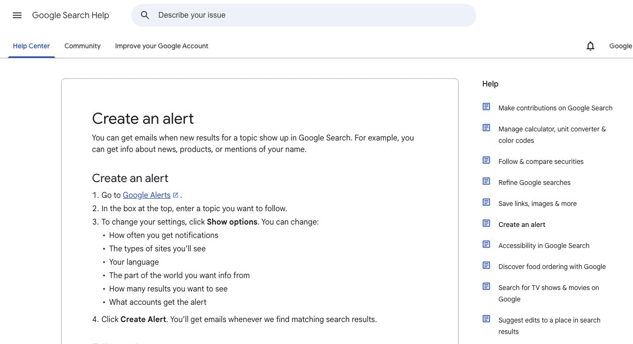This screenshot has height=344, width=633.
Task: Click 'The types of sites you'll see' bullet
Action: (x=157, y=248)
